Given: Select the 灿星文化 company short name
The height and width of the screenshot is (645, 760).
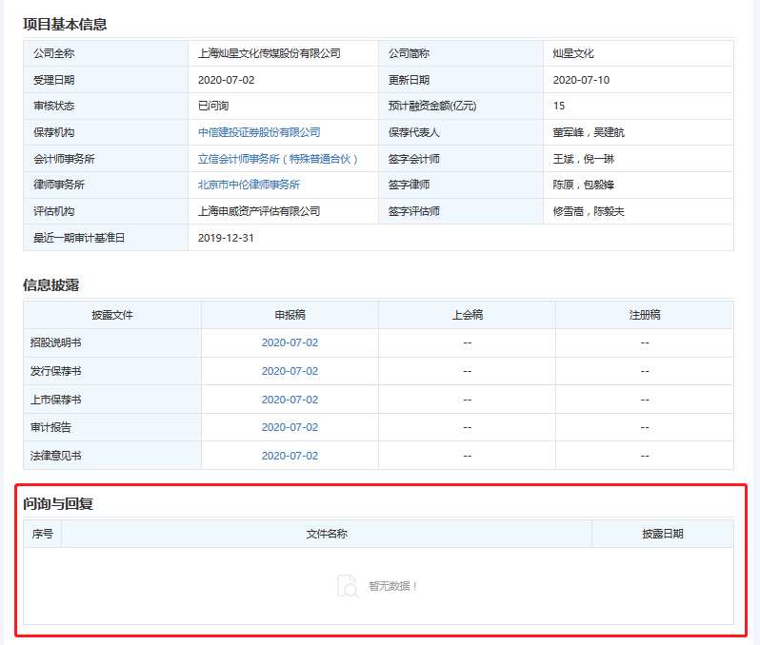Looking at the screenshot, I should point(573,53).
